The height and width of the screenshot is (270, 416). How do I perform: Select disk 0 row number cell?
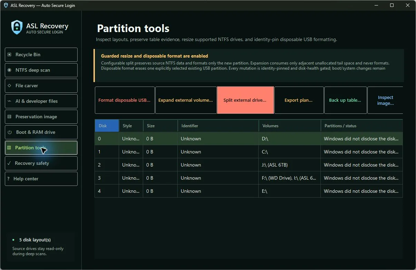pos(107,139)
